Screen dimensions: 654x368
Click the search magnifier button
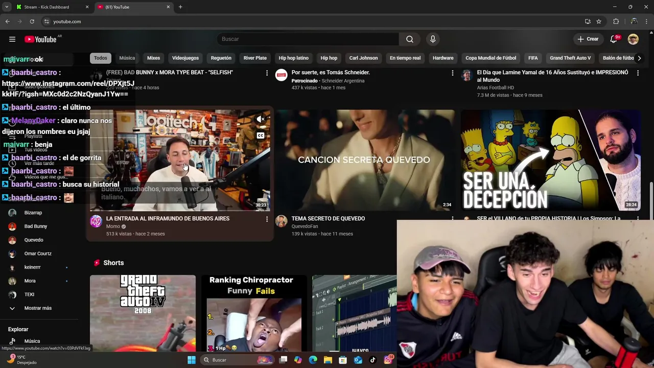410,39
